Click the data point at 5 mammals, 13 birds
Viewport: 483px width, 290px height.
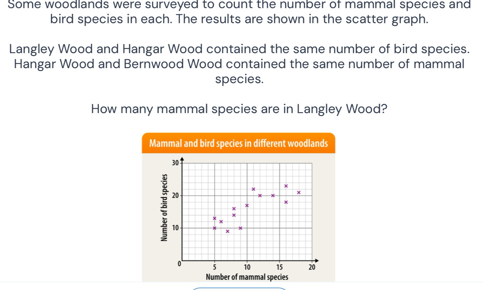click(x=215, y=218)
